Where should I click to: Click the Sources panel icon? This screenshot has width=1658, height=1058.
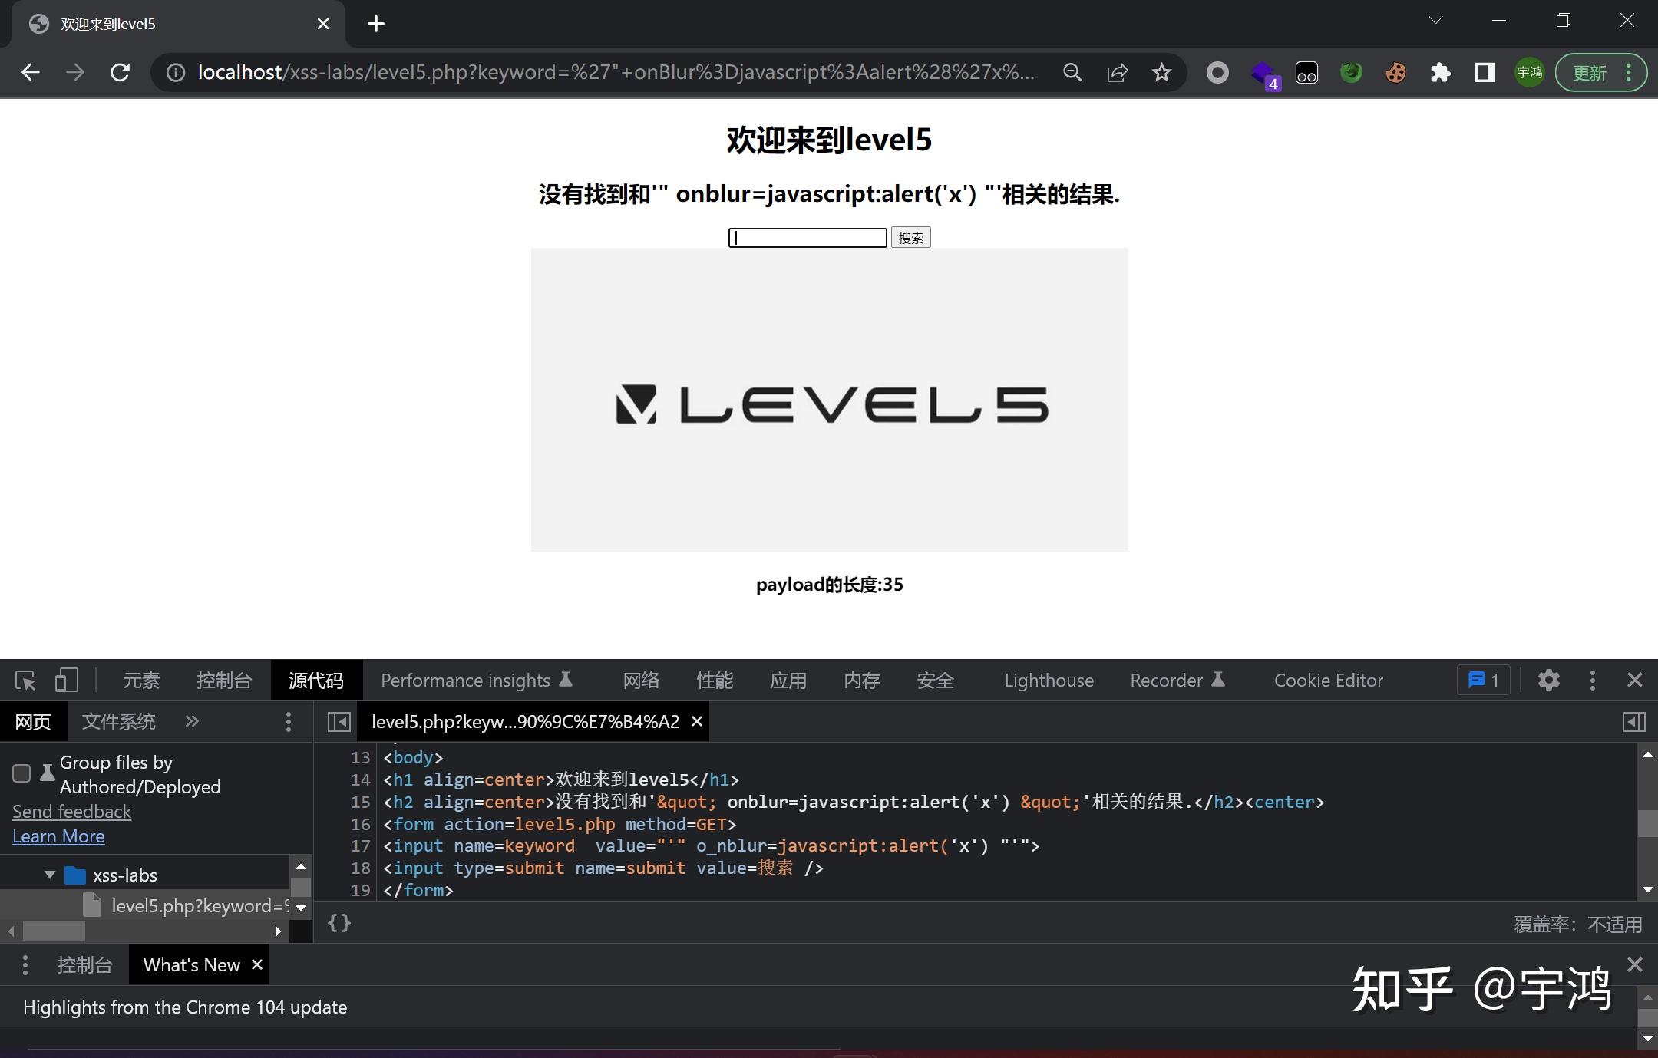(316, 681)
